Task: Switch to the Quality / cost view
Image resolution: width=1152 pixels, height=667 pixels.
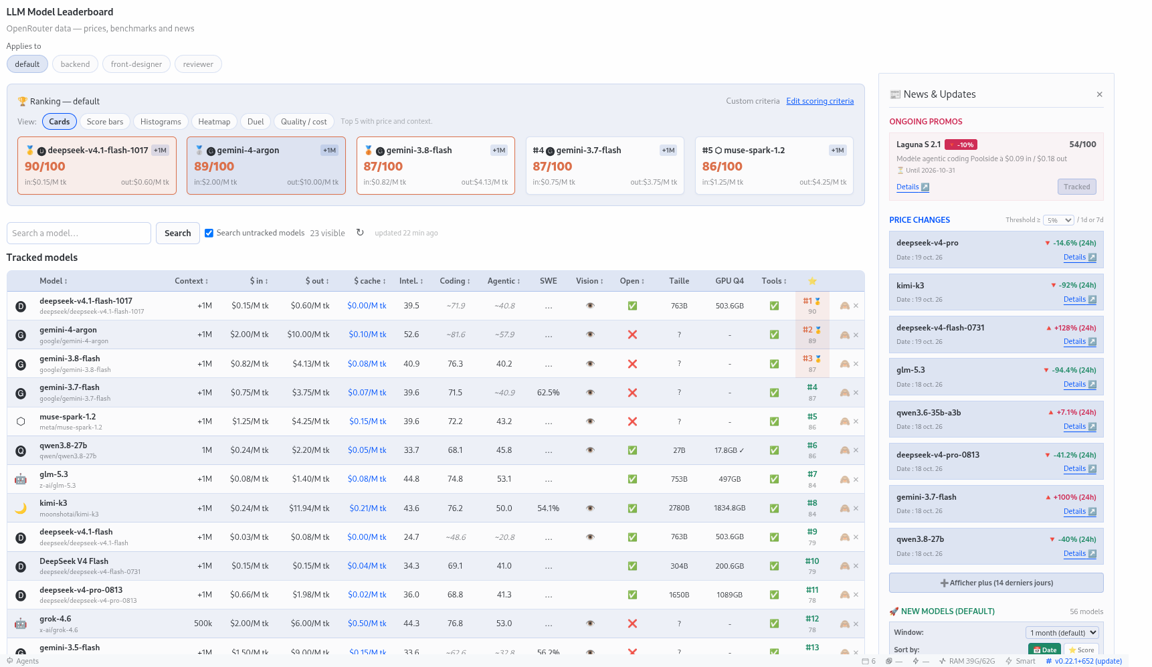Action: (304, 122)
